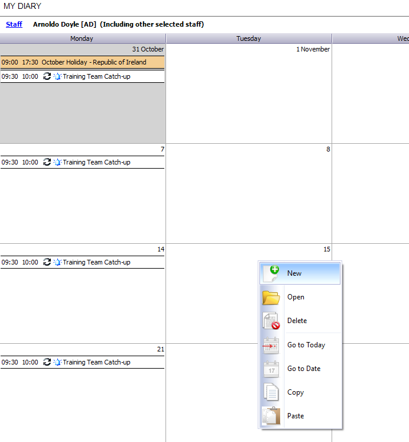Open the Staff link
The image size is (409, 442).
[14, 24]
